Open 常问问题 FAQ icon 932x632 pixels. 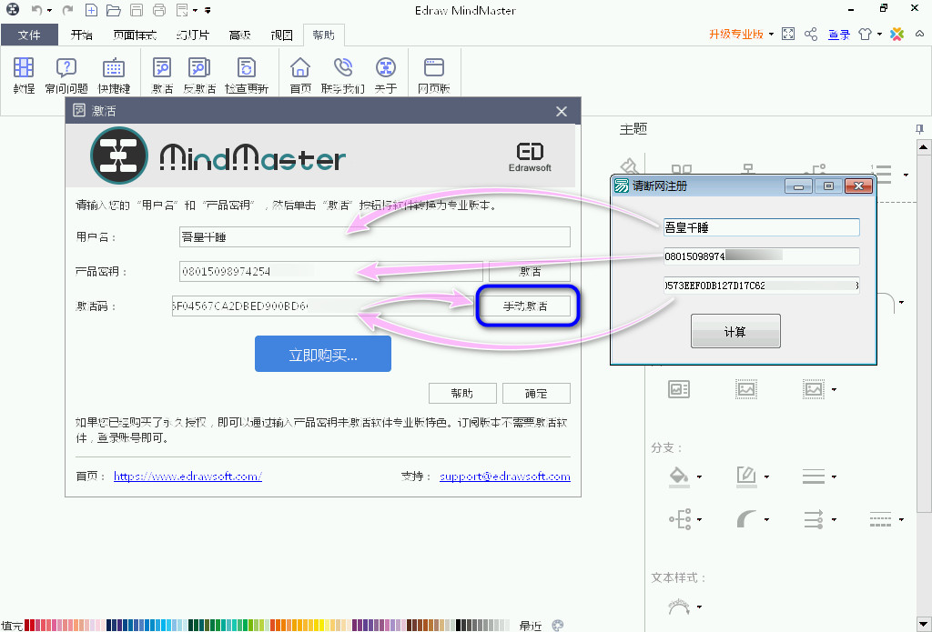66,75
